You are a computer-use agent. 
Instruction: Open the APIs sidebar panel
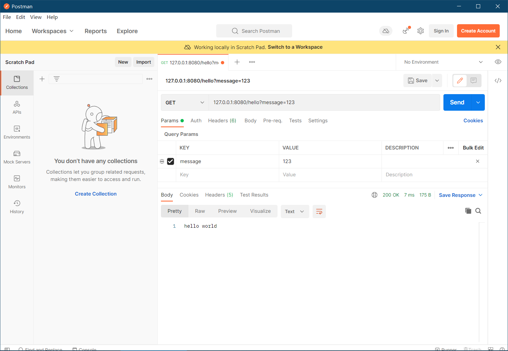(17, 108)
